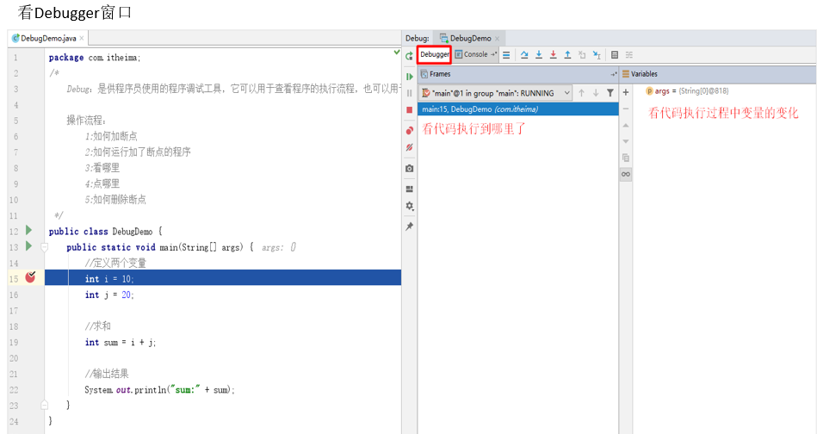Open View Breakpoints red circles icon

point(410,130)
